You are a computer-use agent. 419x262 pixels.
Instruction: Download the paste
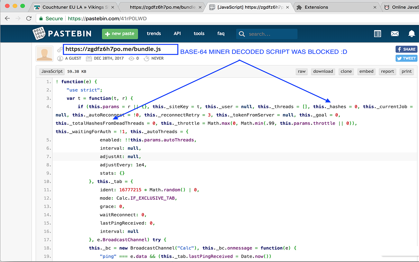tap(323, 71)
